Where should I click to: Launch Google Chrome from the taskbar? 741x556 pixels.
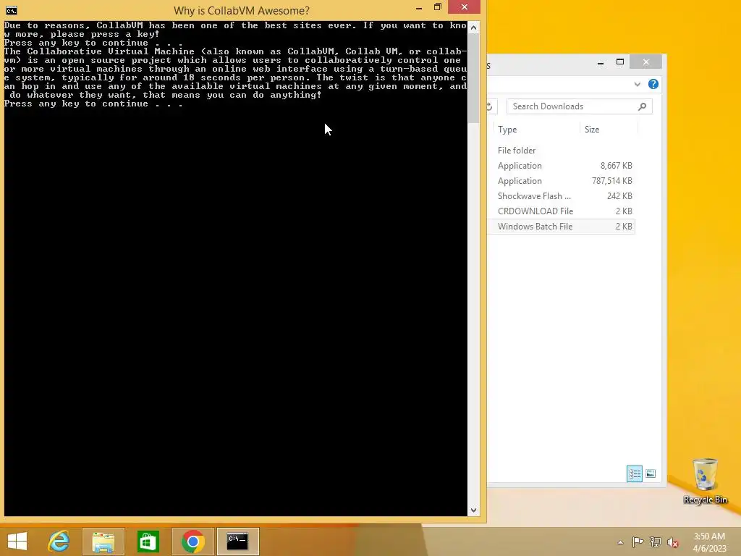click(x=192, y=542)
